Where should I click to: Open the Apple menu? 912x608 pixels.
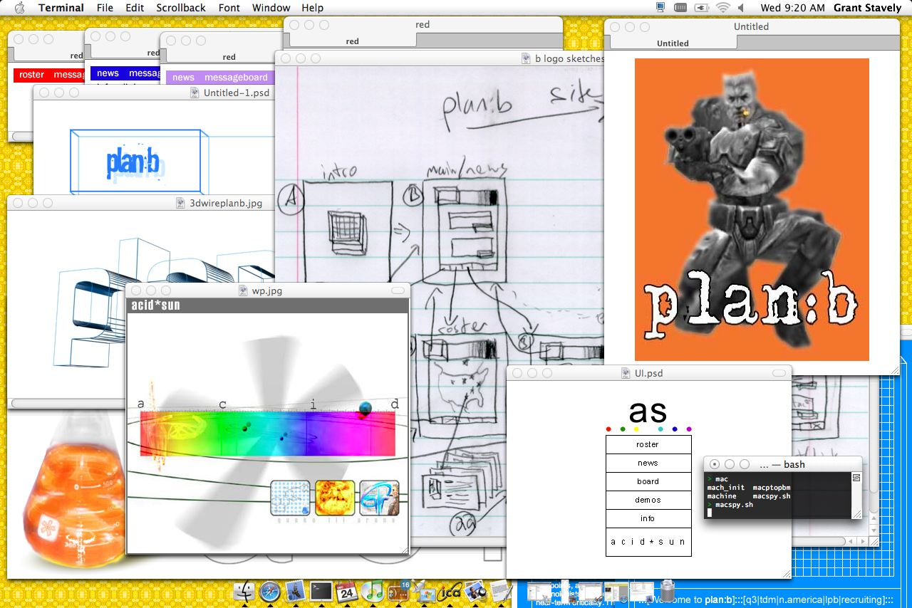19,8
